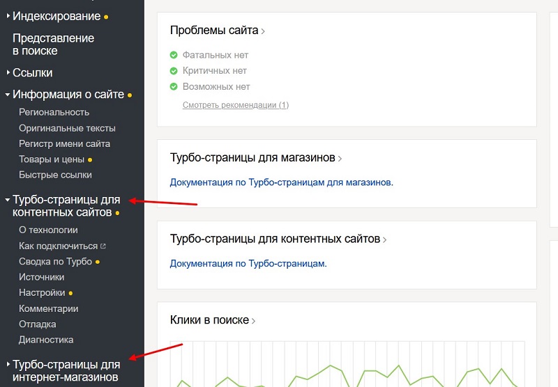Open Как подключиться sidebar link
Image resolution: width=558 pixels, height=387 pixels.
58,246
